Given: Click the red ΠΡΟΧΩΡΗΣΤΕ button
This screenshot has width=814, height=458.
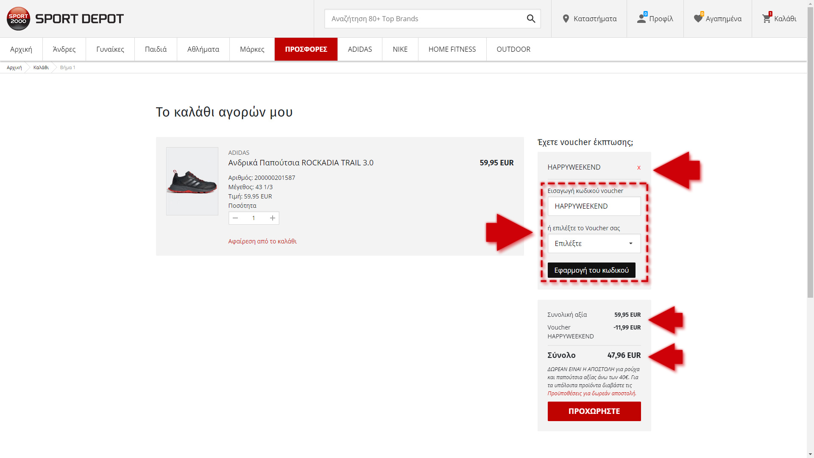Looking at the screenshot, I should (594, 411).
